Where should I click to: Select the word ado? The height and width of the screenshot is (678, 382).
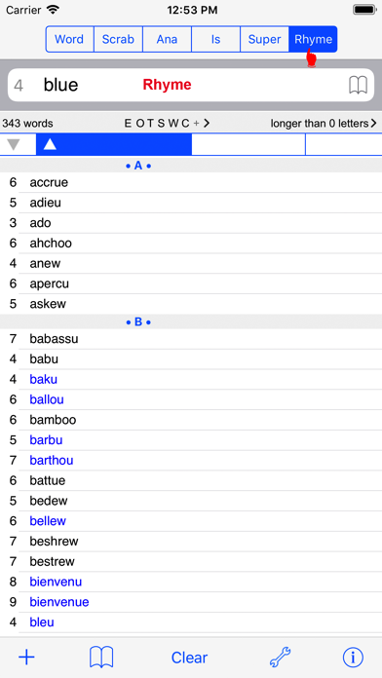40,223
